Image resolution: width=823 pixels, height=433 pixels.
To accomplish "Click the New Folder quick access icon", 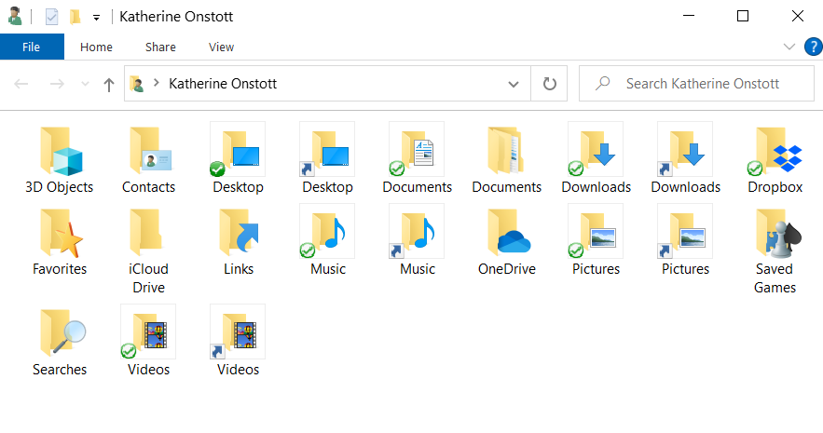I will coord(75,17).
